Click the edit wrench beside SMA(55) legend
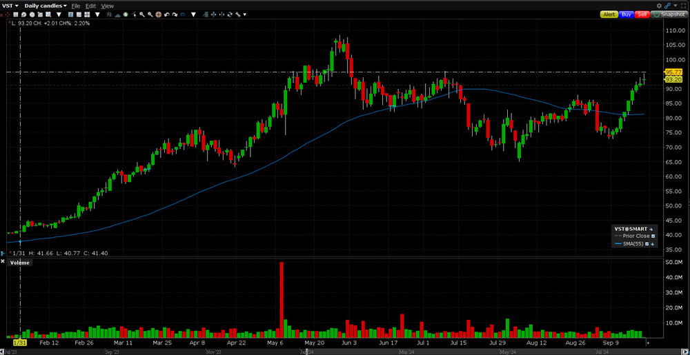The width and height of the screenshot is (690, 355). click(653, 244)
